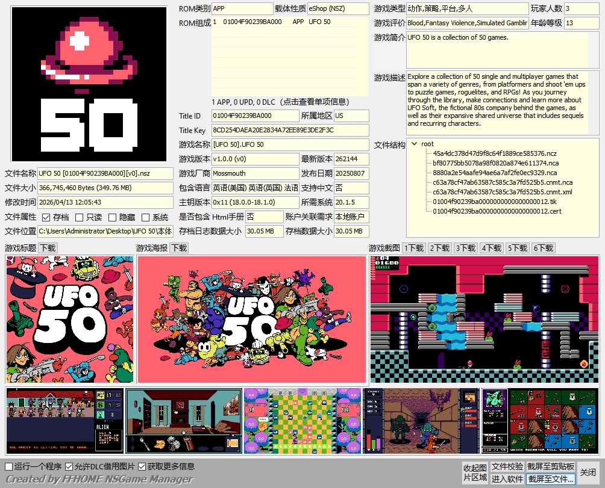Click the 进入软件 button
The width and height of the screenshot is (605, 488).
click(x=507, y=479)
